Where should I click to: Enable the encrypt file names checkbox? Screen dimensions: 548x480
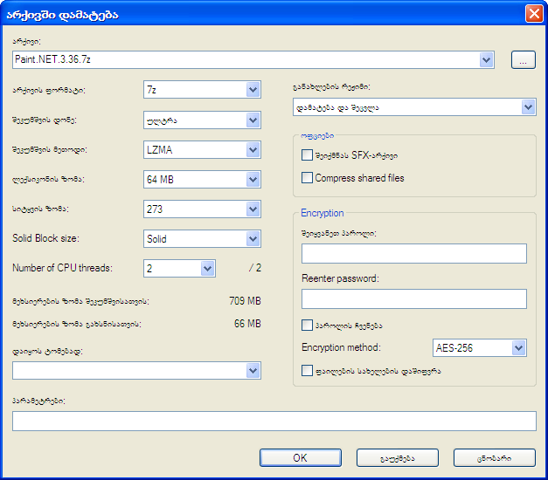click(307, 371)
